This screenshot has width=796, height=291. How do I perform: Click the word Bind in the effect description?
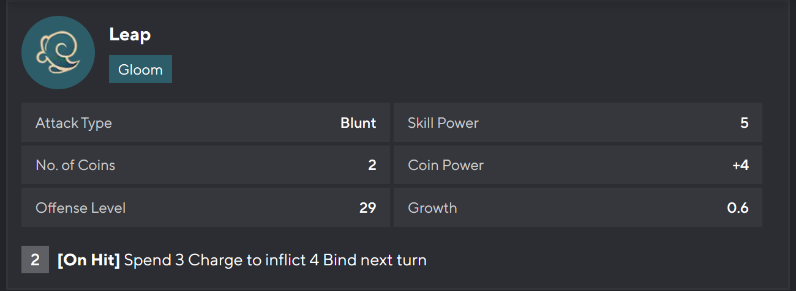tap(339, 260)
